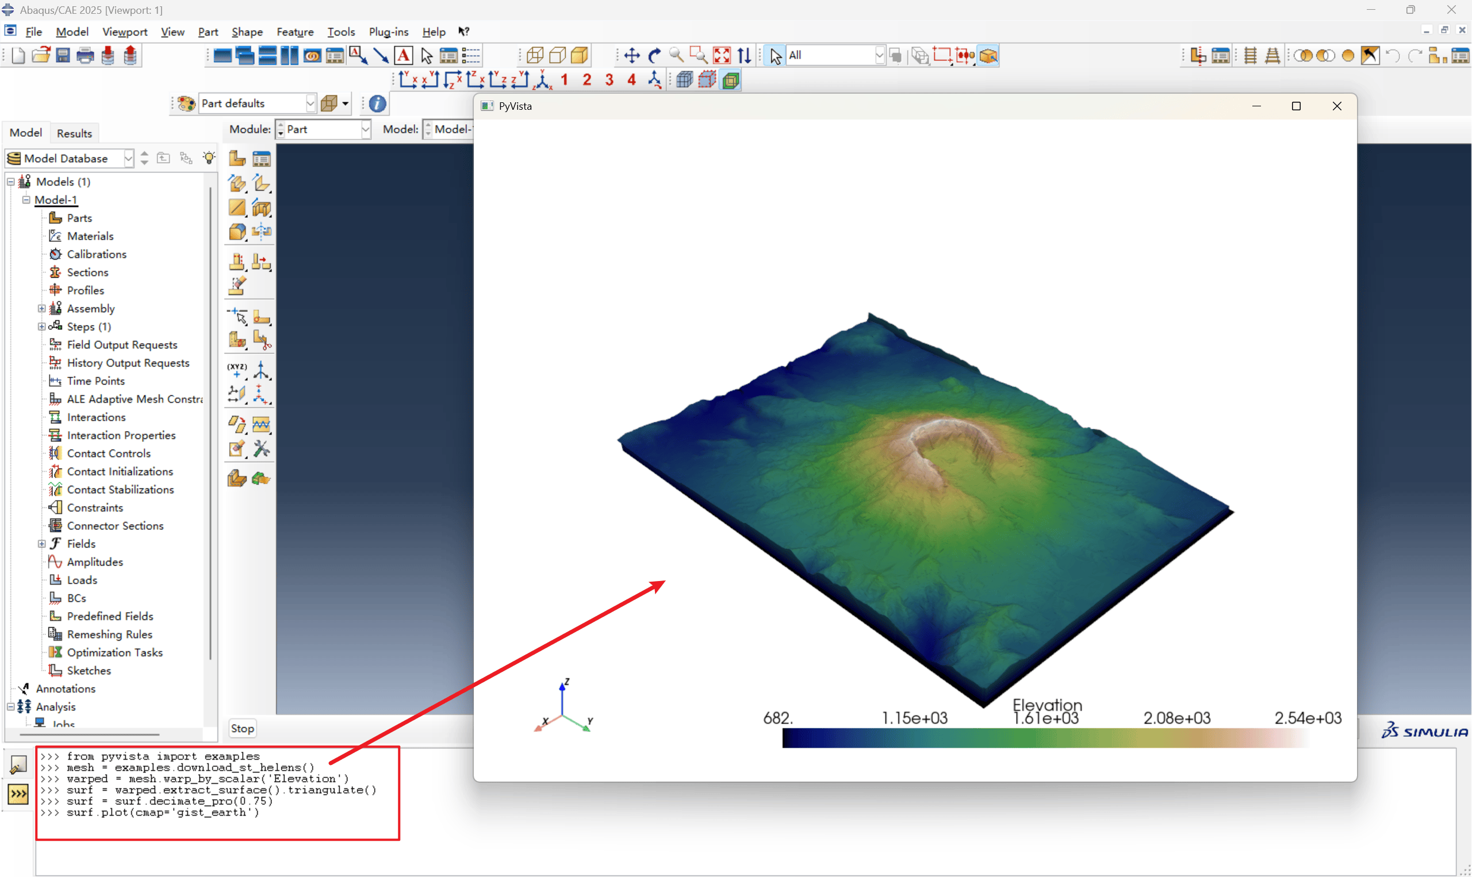Collapse the Analysis tree node
Viewport: 1472px width, 877px height.
(x=11, y=707)
